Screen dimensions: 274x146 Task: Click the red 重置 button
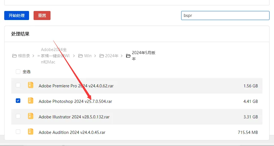coord(42,16)
